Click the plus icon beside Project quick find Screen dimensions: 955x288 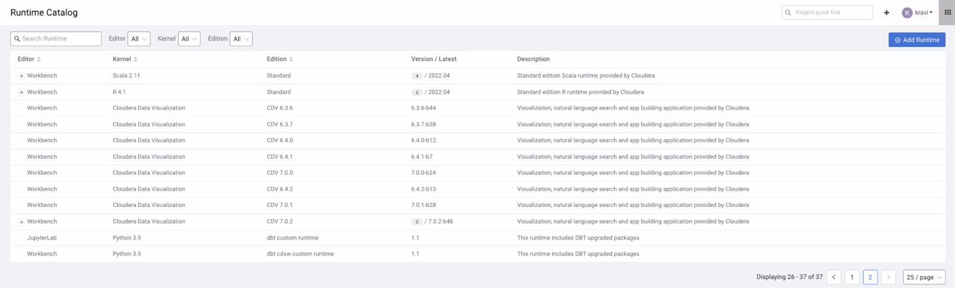coord(886,13)
